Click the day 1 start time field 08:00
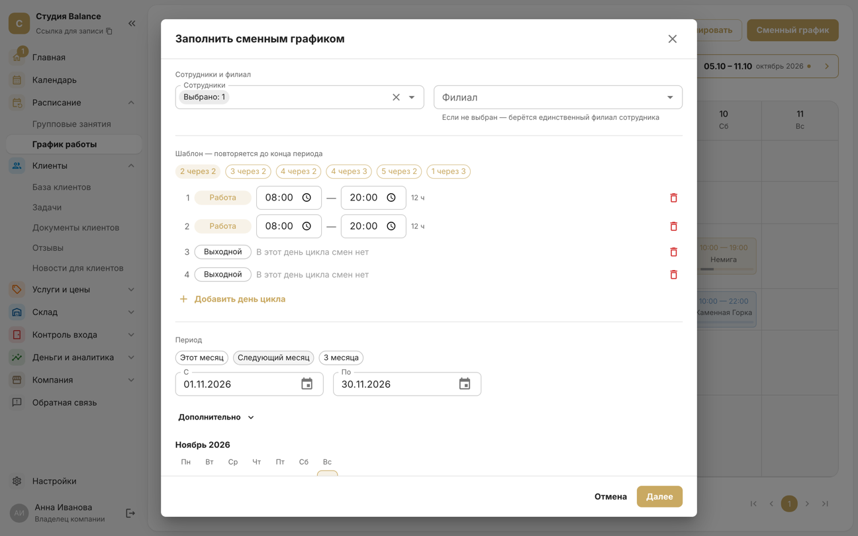858x536 pixels. point(289,198)
